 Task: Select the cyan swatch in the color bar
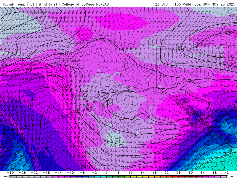click(x=97, y=177)
